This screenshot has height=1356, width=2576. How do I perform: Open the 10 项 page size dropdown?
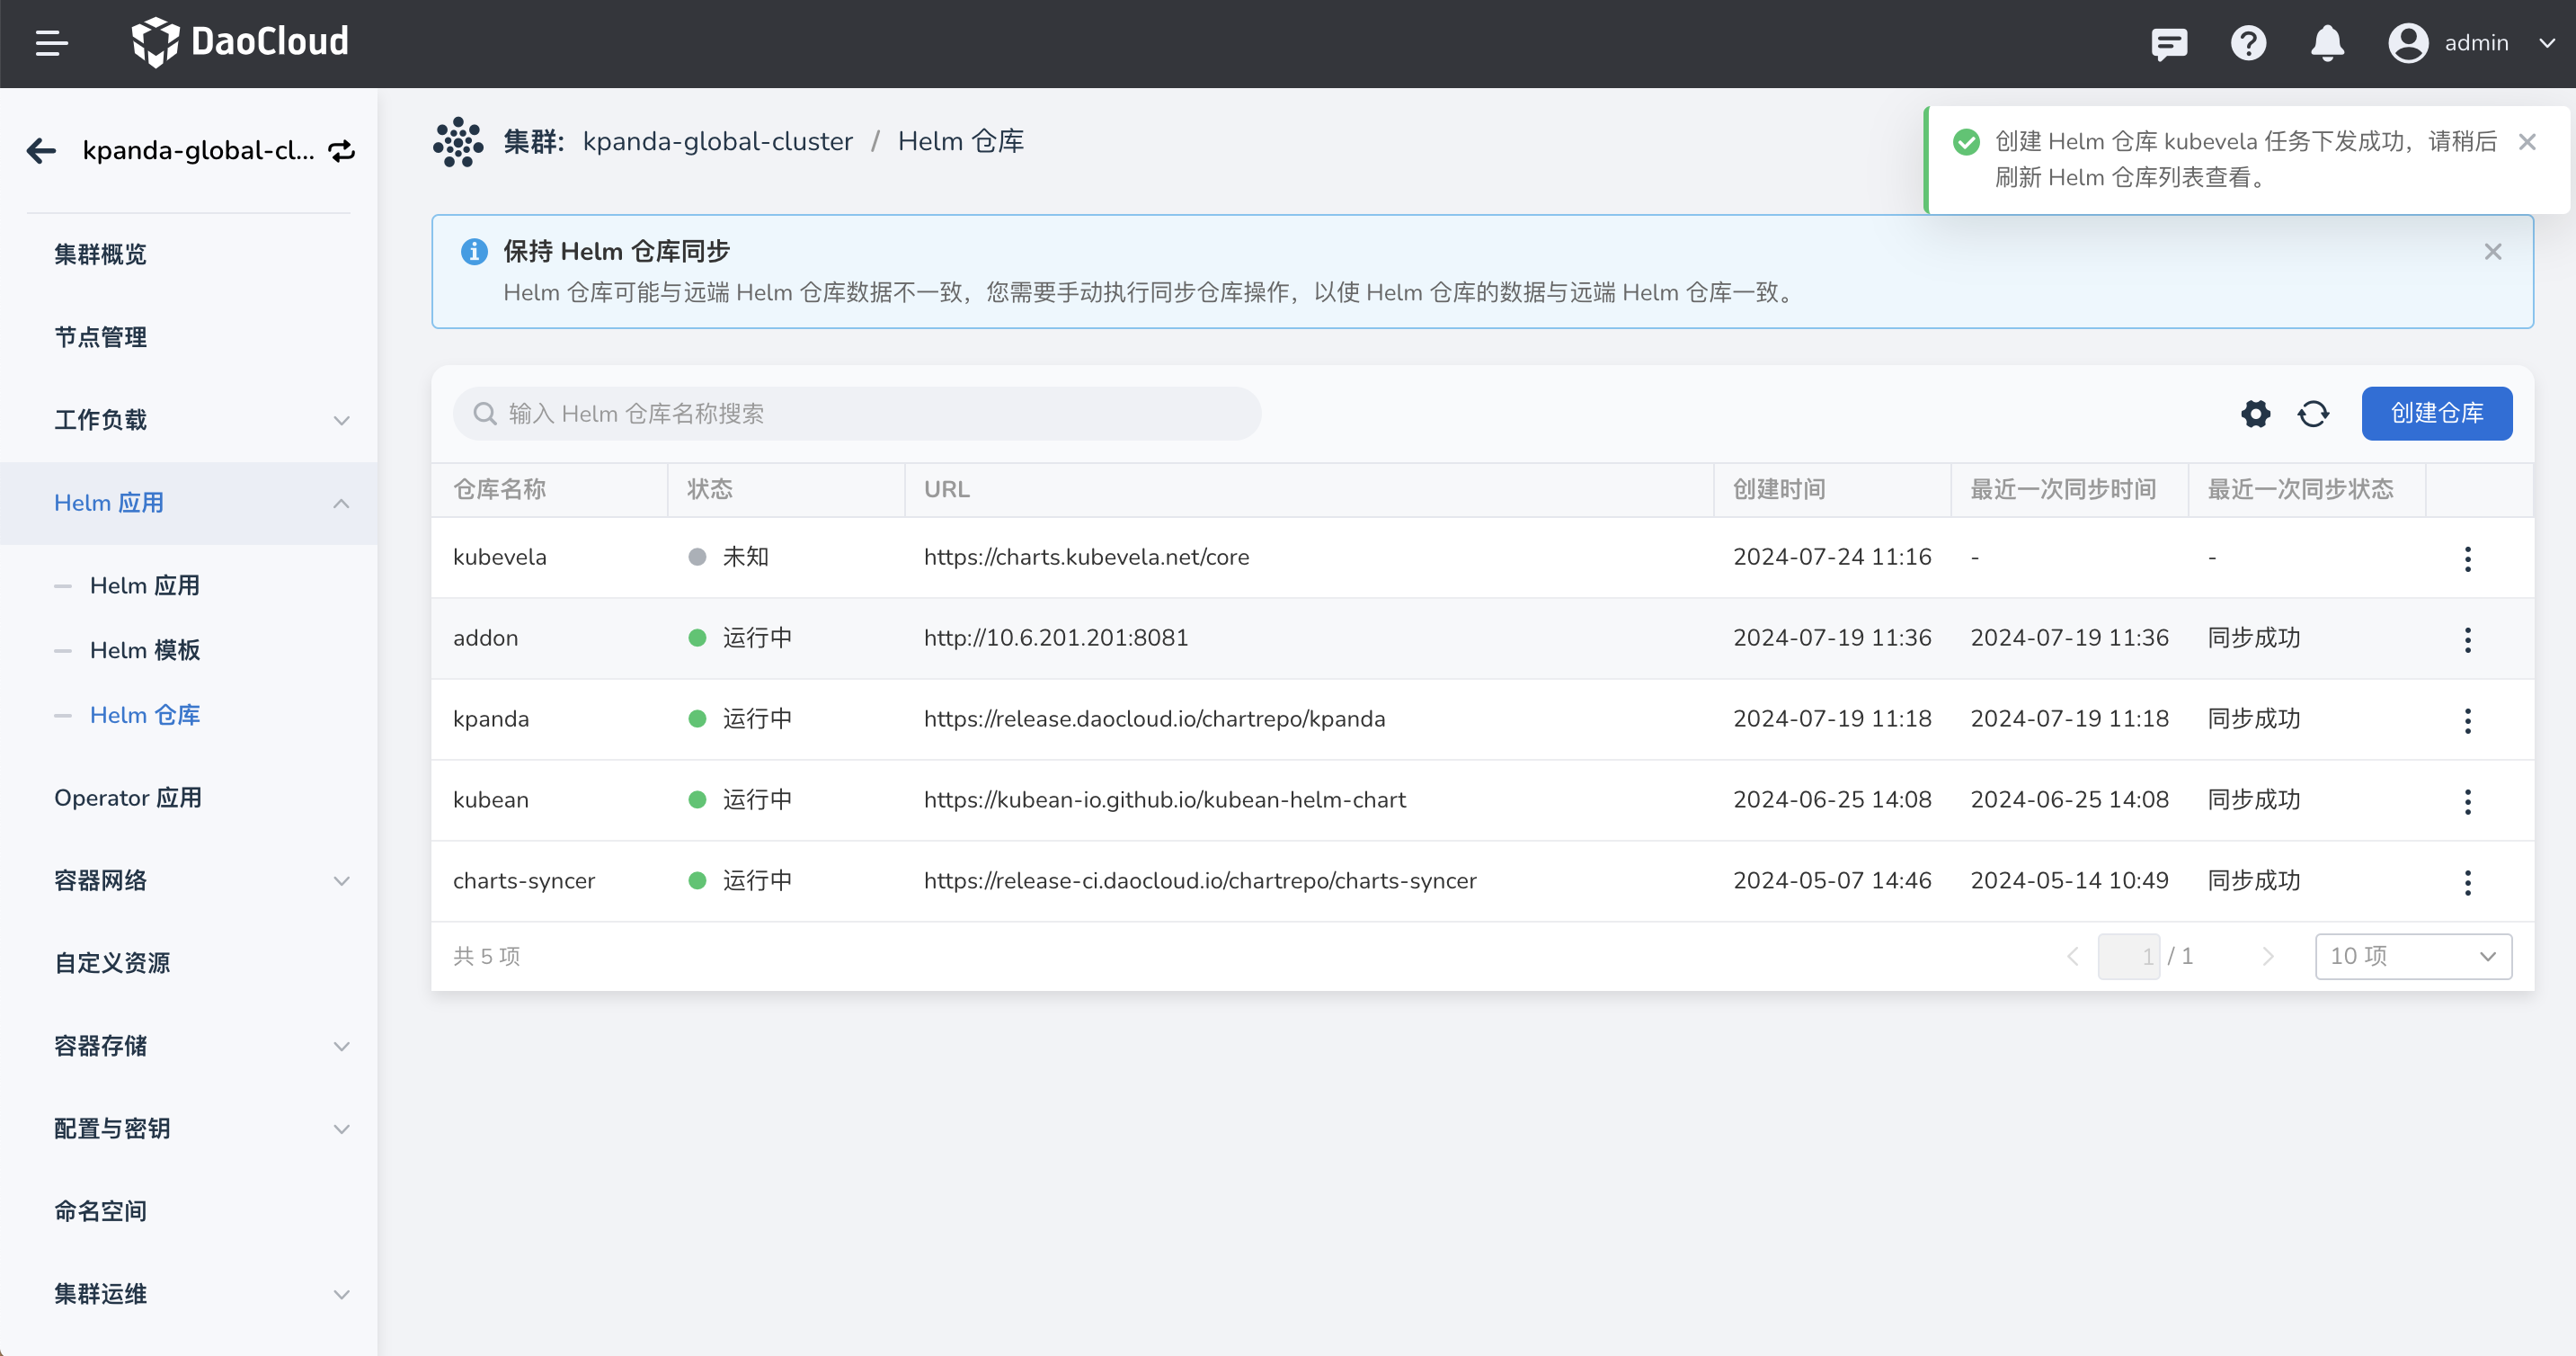[x=2412, y=956]
